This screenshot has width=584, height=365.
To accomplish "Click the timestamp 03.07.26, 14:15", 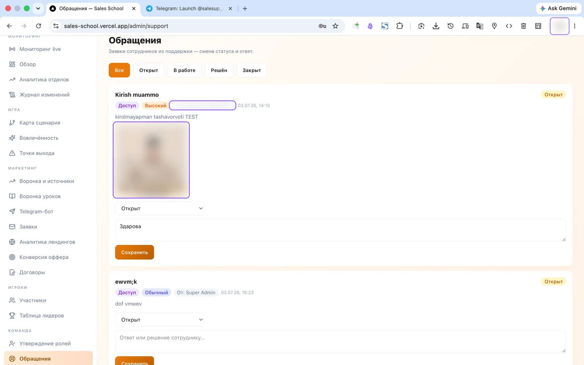I will (254, 105).
